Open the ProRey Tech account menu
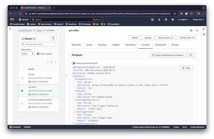Image resolution: width=214 pixels, height=139 pixels. click(198, 19)
